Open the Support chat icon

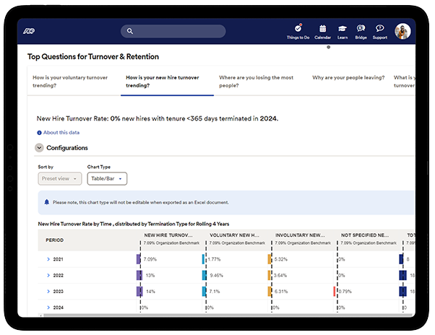pyautogui.click(x=379, y=29)
